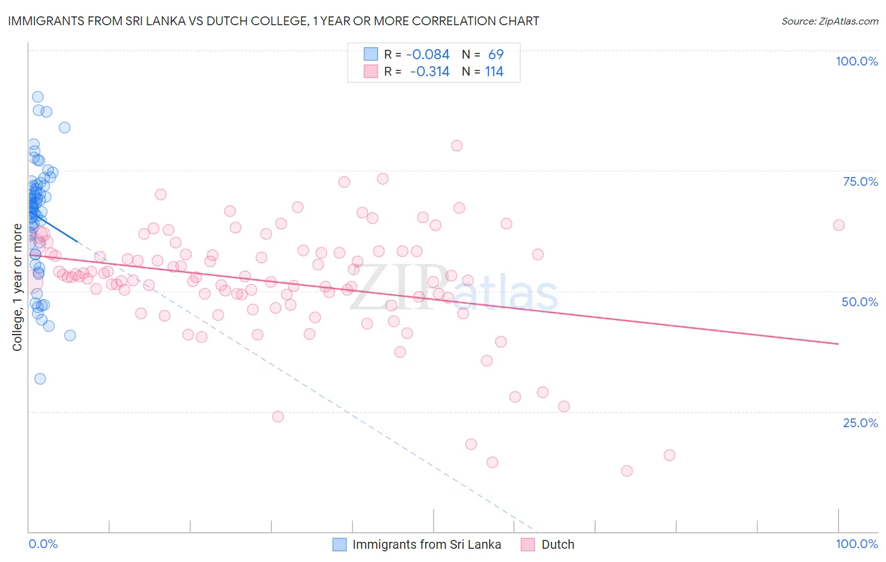Screen dimensions: 886x562
Task: Click the far-right pink data point
Action: [x=839, y=225]
